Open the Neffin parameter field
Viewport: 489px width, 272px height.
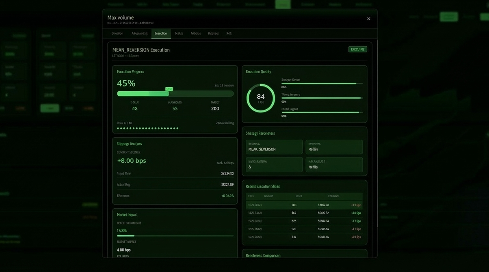[334, 147]
